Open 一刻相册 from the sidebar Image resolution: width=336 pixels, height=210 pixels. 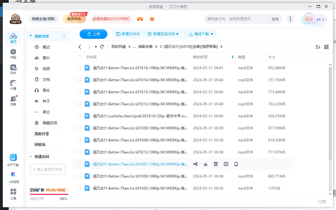[x=13, y=176]
